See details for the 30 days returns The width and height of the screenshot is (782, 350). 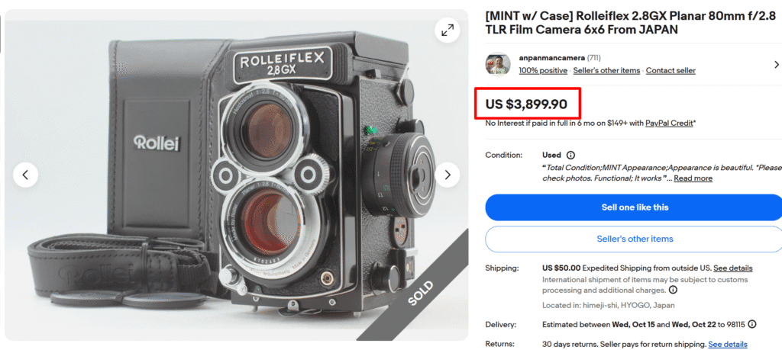(727, 345)
